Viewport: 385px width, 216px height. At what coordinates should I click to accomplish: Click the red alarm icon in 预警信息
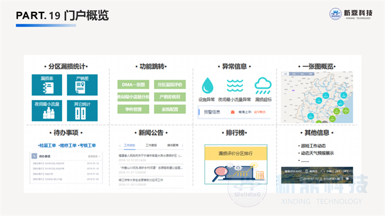point(233,112)
